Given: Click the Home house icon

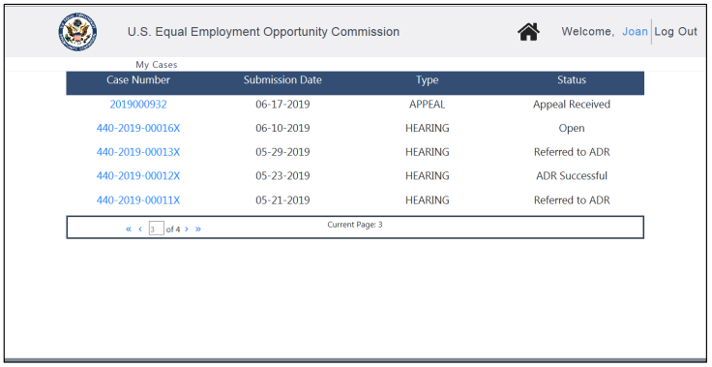Looking at the screenshot, I should [x=528, y=32].
